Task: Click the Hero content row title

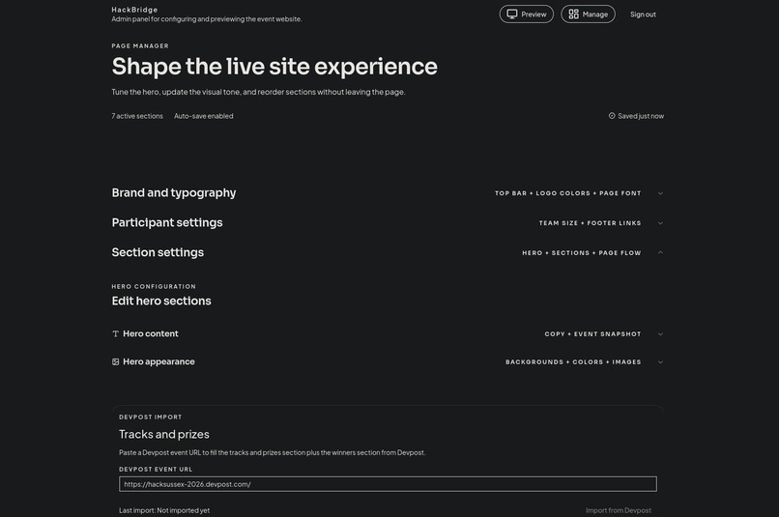Action: pyautogui.click(x=151, y=333)
